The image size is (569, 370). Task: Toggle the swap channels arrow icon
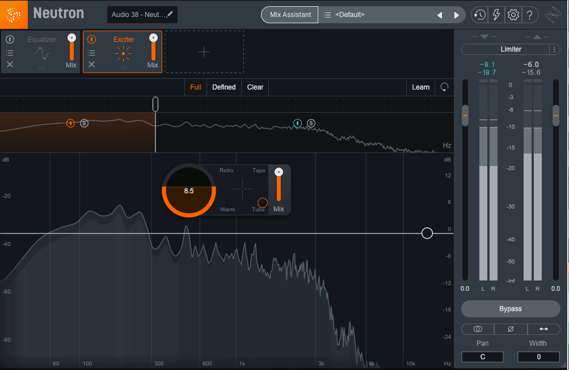coord(543,329)
